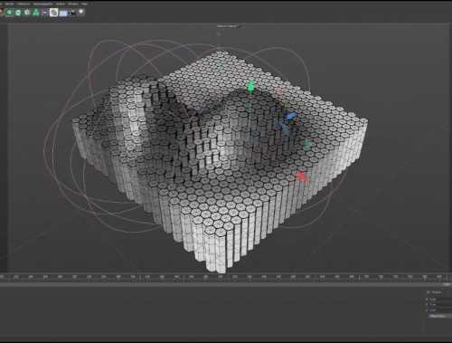Select the gear-shaped MoGraph icon

27,13
